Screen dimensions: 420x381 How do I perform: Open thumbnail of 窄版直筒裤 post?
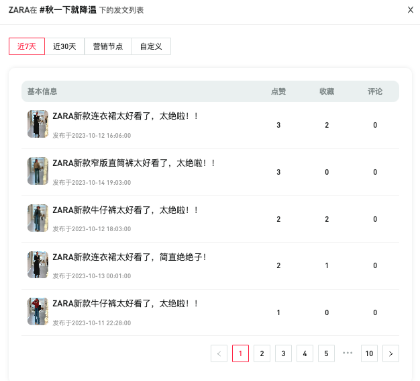[38, 171]
